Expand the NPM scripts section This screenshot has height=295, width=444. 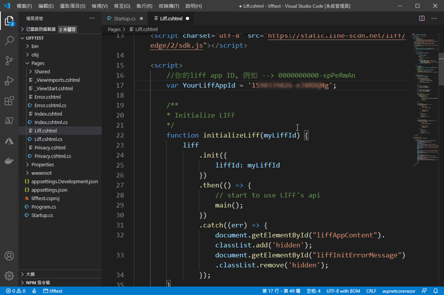[37, 283]
